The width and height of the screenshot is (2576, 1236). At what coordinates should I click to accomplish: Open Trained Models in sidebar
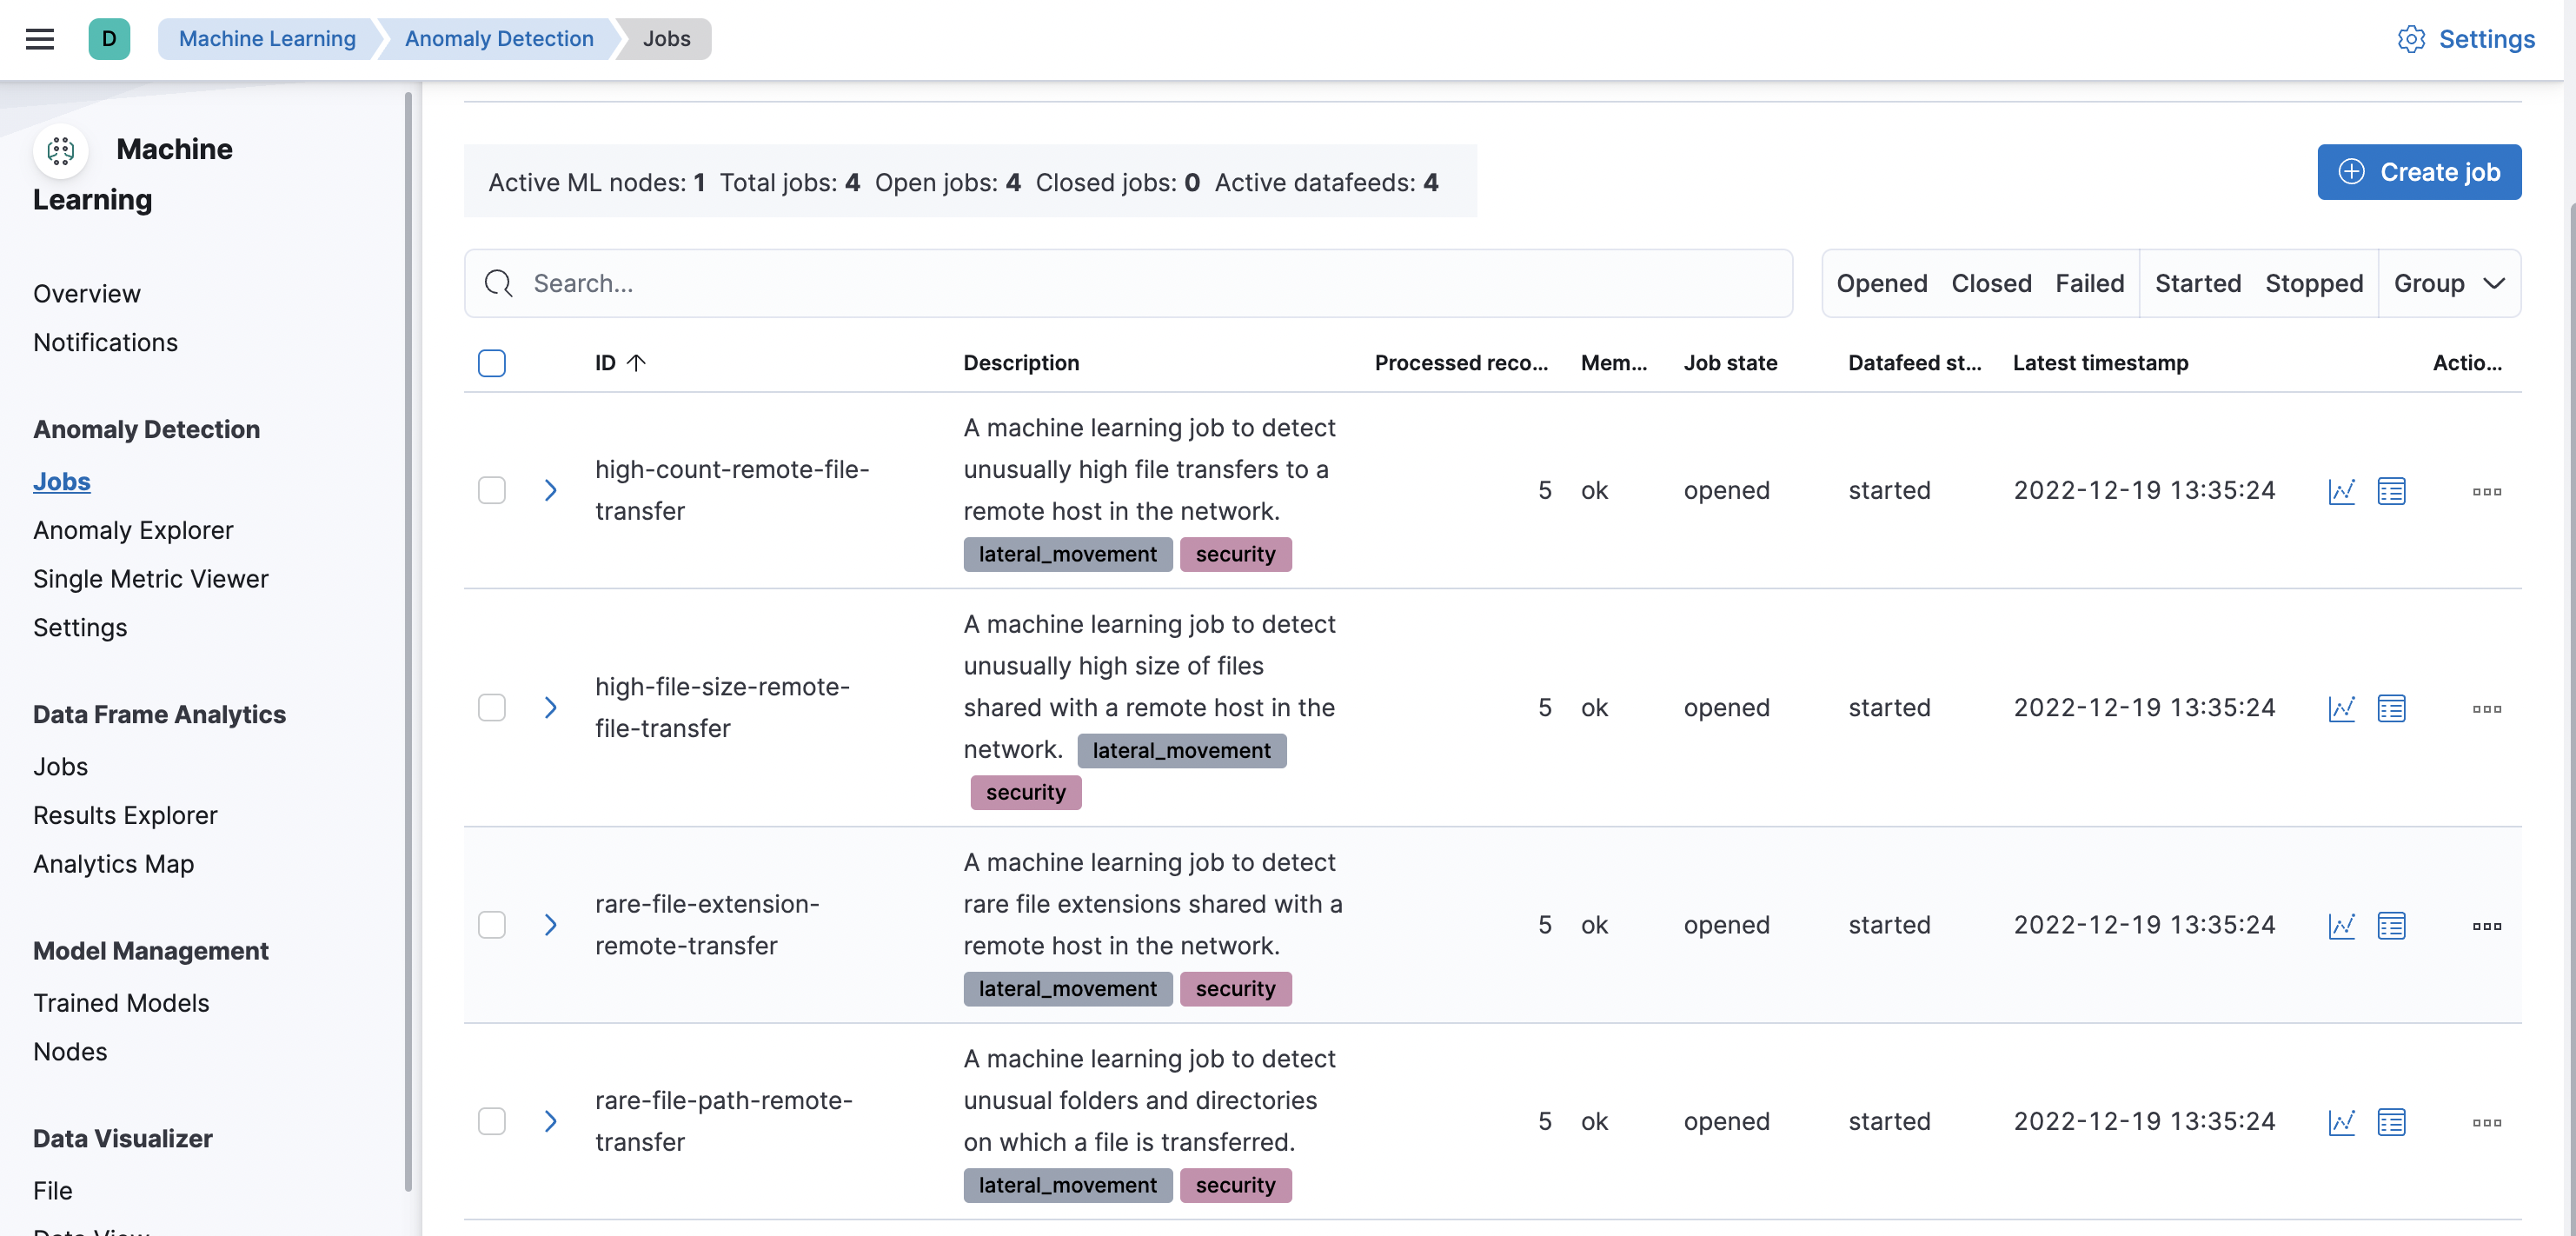coord(121,1003)
